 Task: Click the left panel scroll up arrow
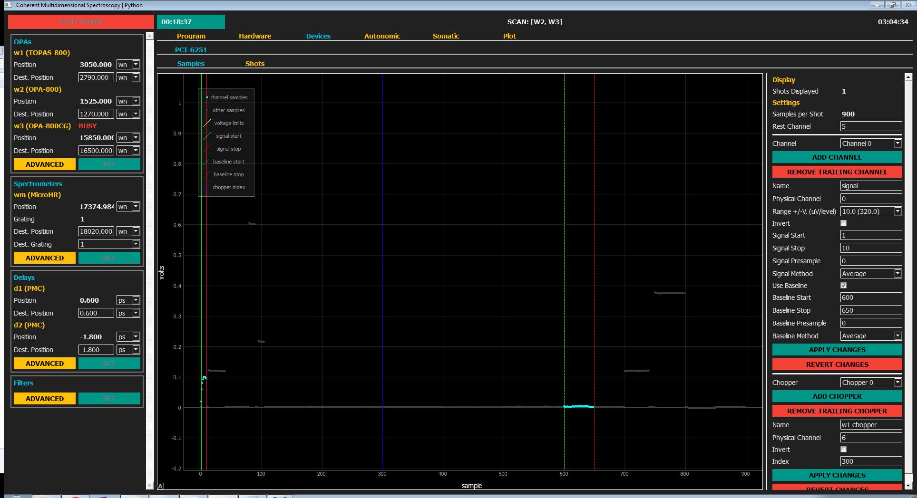click(x=150, y=36)
